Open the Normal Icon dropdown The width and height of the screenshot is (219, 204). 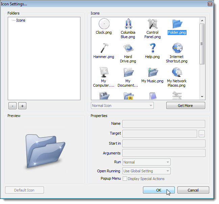(122, 106)
